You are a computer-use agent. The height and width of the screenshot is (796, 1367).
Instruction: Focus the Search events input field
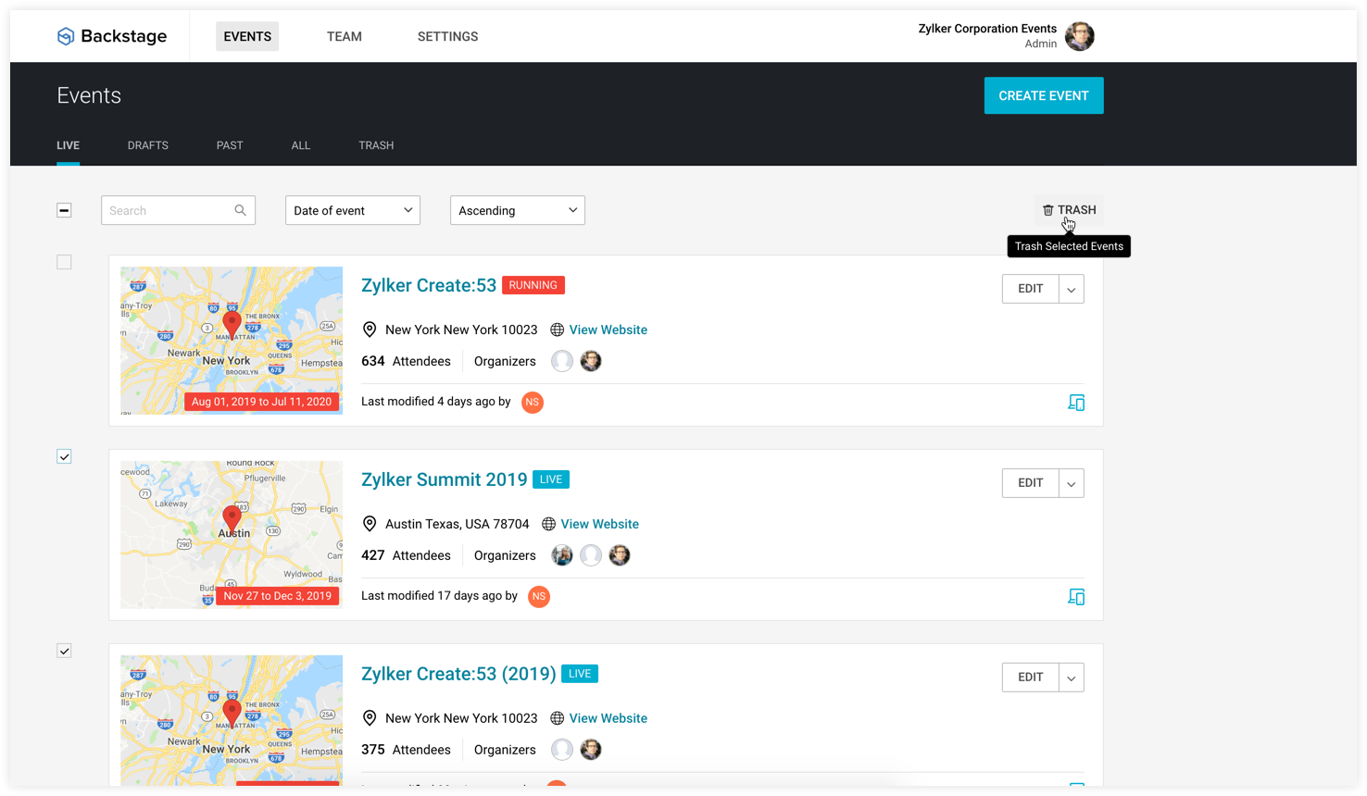click(178, 210)
